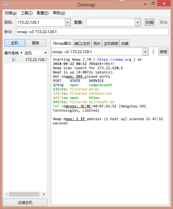Switch to the 主机明细 tab
The height and width of the screenshot is (209, 173).
[x=111, y=43]
